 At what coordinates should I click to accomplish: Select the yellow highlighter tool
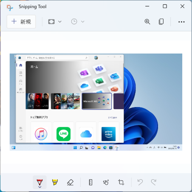tap(55, 182)
